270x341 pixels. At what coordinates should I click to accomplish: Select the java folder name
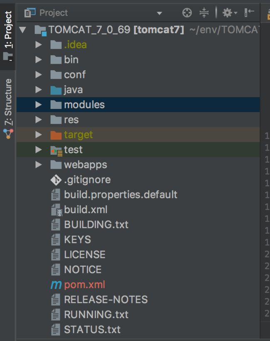(73, 90)
